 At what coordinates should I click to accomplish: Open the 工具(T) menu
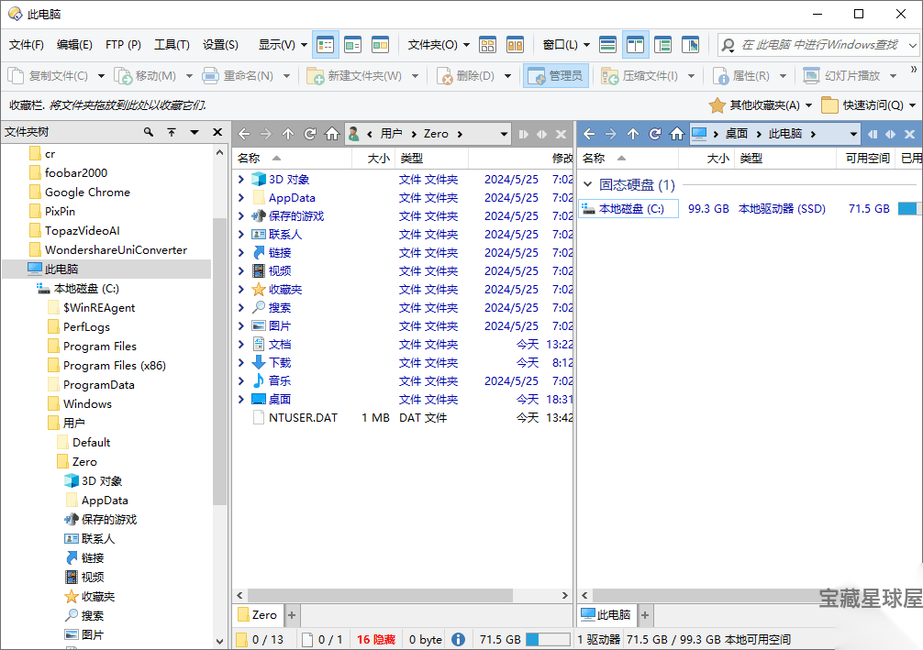tap(172, 45)
